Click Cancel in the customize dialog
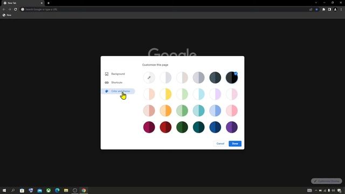 [x=220, y=144]
